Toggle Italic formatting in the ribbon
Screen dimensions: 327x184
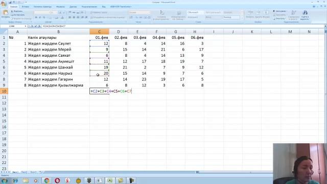40,17
